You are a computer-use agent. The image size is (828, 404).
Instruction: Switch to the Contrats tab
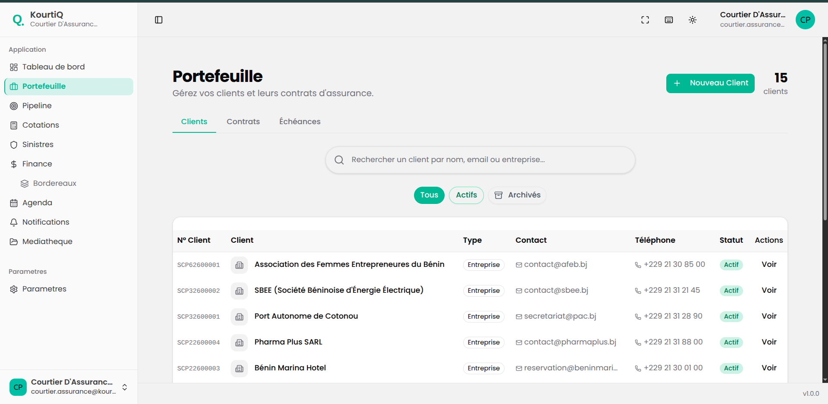[243, 122]
